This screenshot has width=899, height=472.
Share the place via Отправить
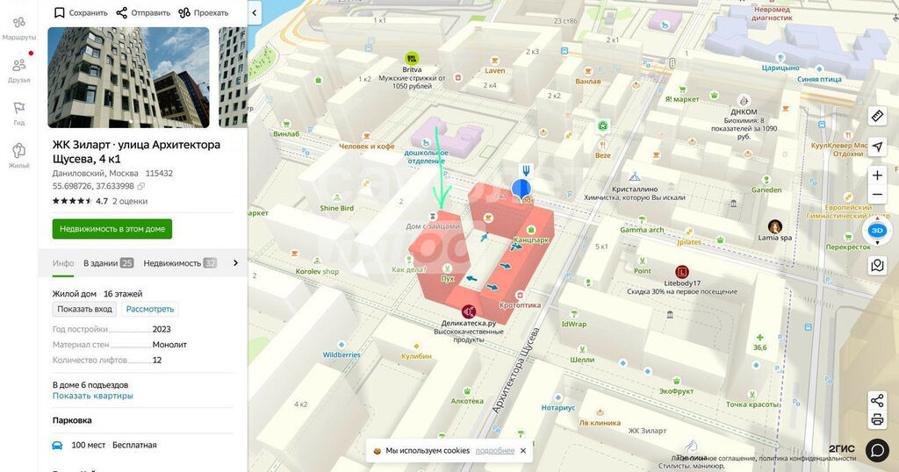(x=143, y=12)
